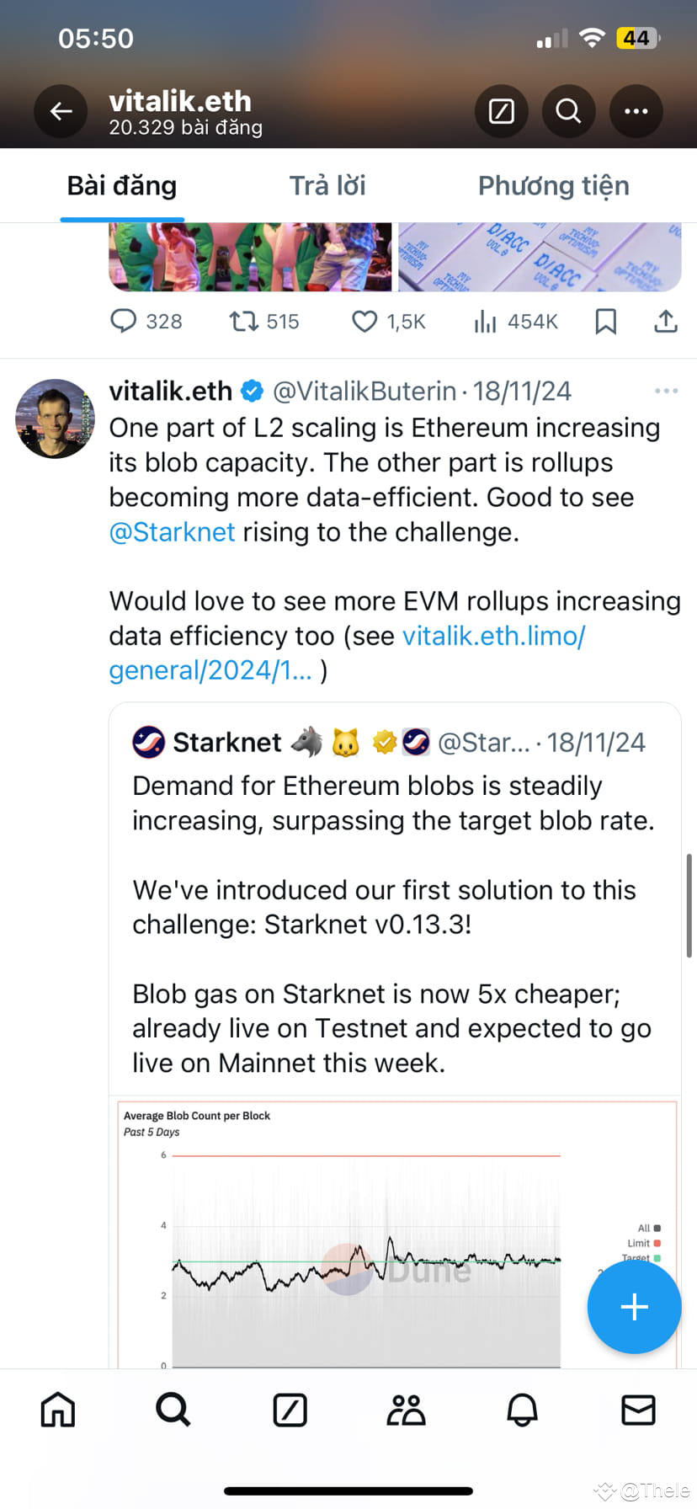Open the three-dot menu on Vitalik's post

point(667,390)
